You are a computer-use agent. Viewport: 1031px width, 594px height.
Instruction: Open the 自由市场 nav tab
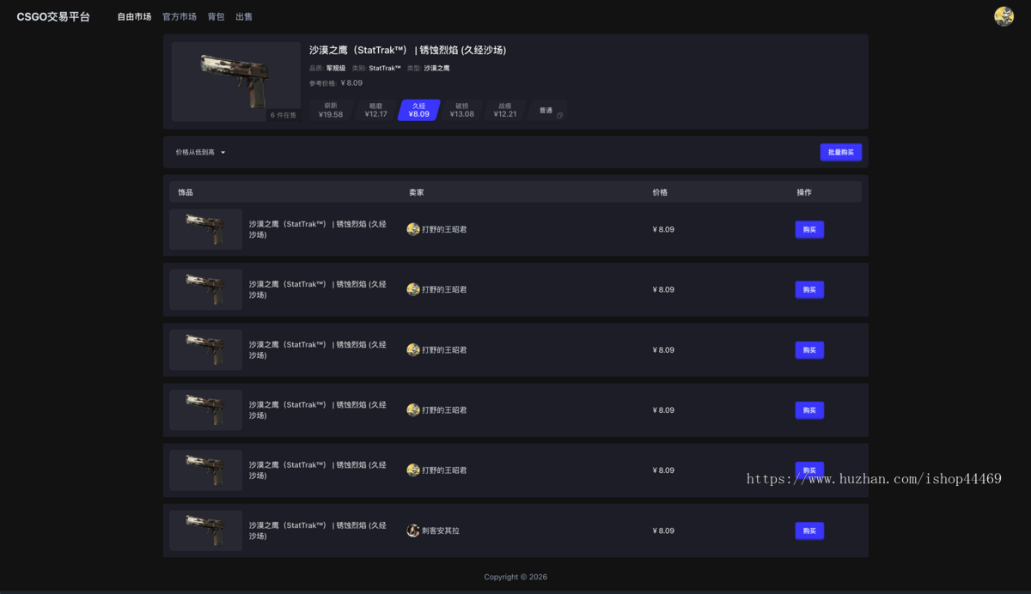click(x=134, y=16)
